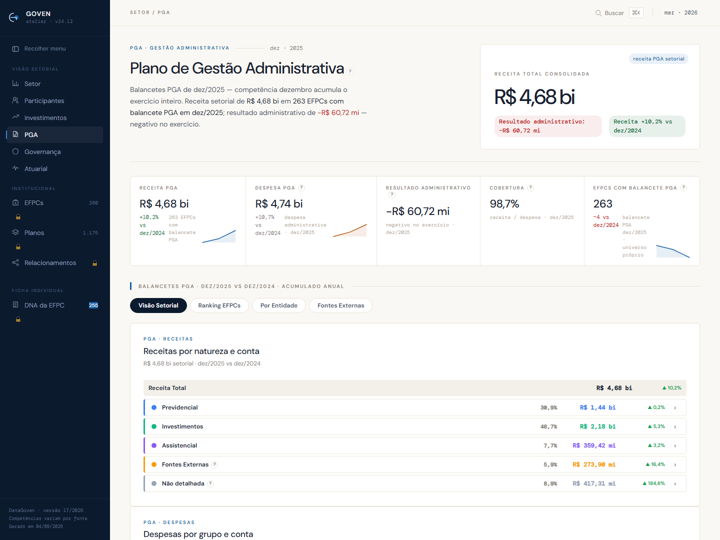Click the Receita Total header row
The image size is (720, 540).
(x=415, y=388)
